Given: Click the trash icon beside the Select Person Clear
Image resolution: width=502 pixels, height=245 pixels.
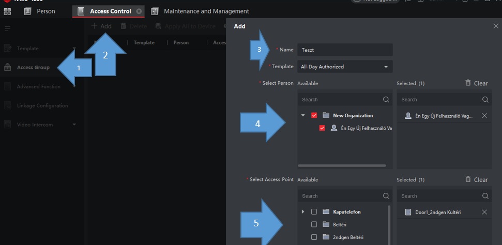Looking at the screenshot, I should 468,83.
